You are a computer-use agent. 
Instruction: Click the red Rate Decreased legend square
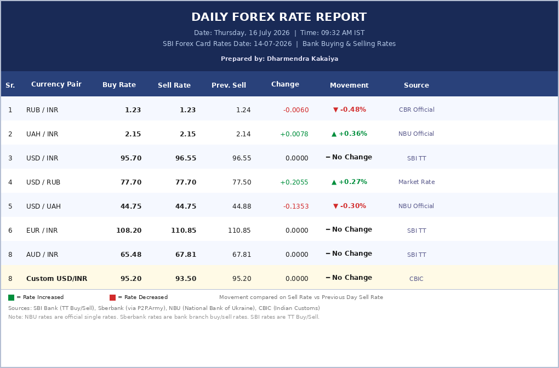pyautogui.click(x=113, y=297)
